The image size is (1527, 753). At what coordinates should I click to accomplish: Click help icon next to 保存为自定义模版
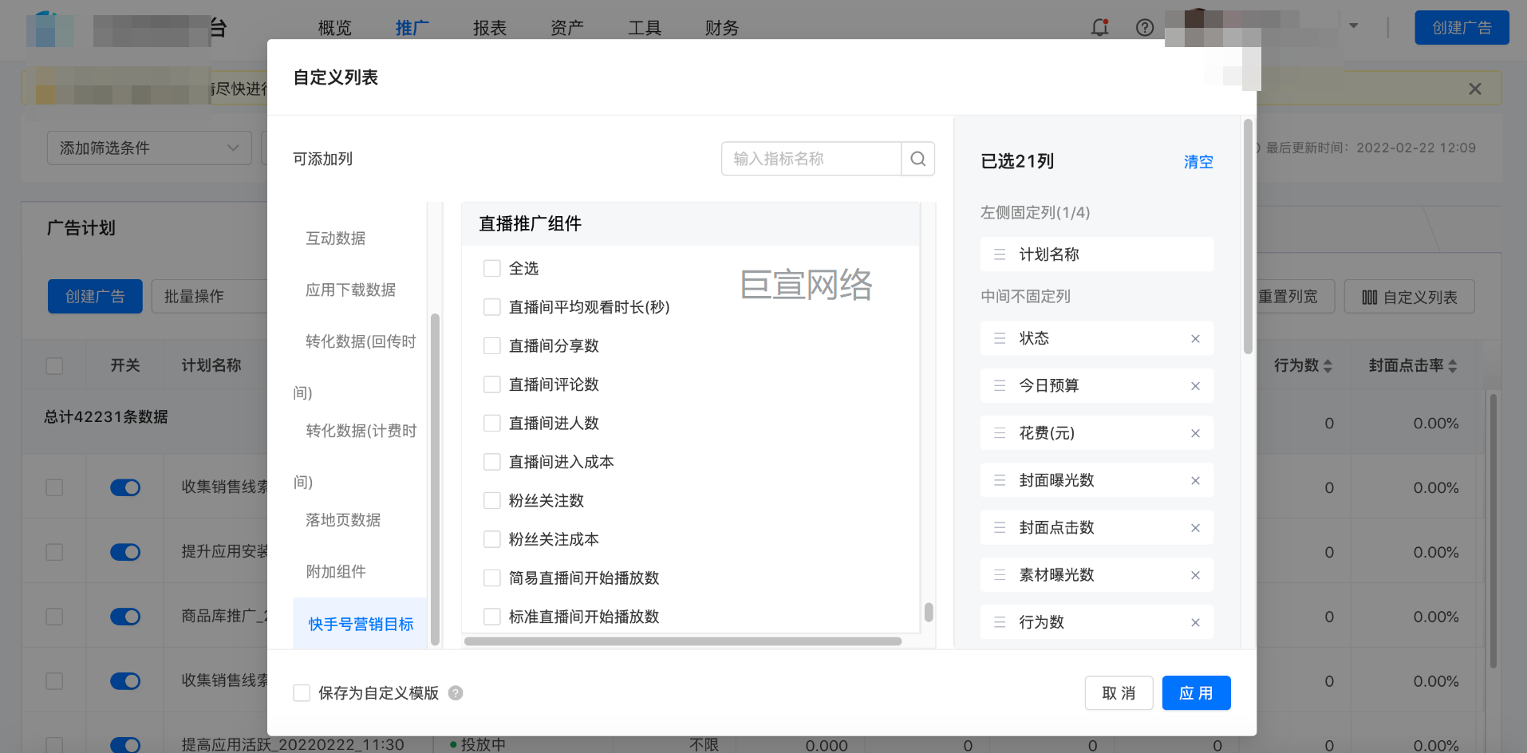coord(456,693)
